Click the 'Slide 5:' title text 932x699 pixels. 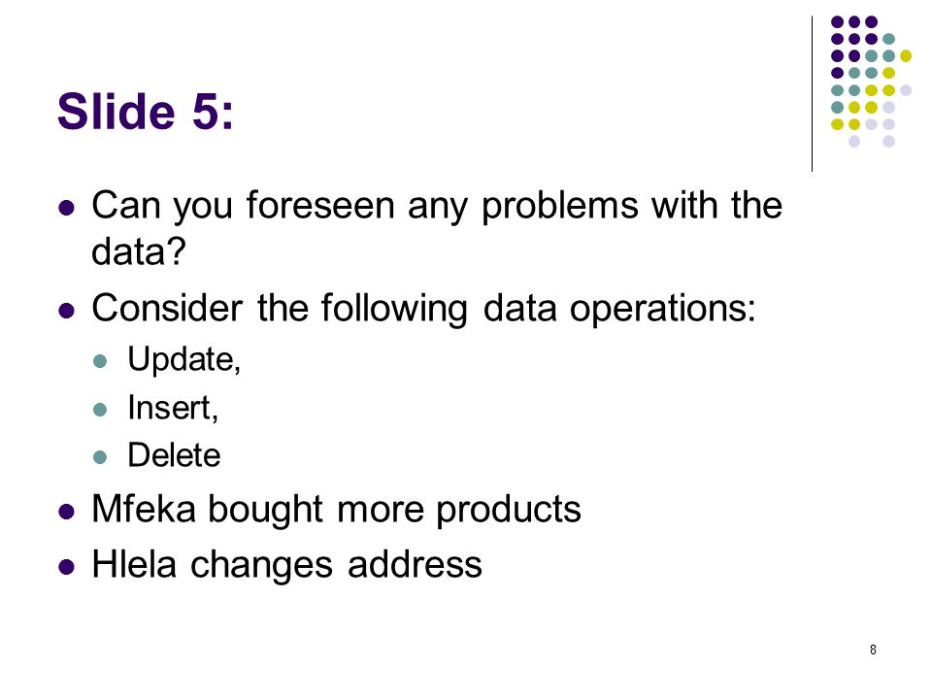click(x=146, y=112)
